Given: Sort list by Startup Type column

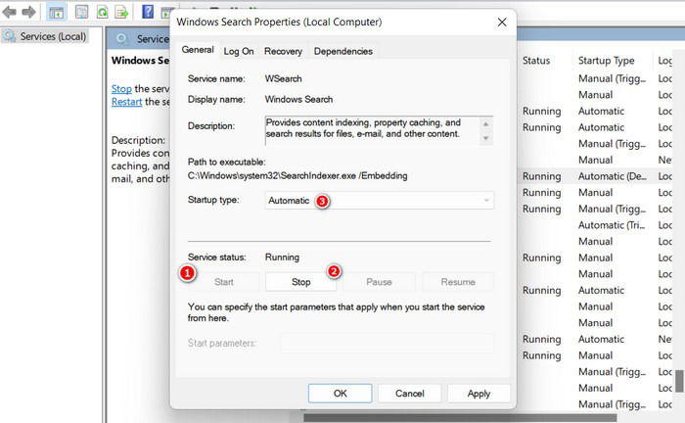Looking at the screenshot, I should click(606, 61).
